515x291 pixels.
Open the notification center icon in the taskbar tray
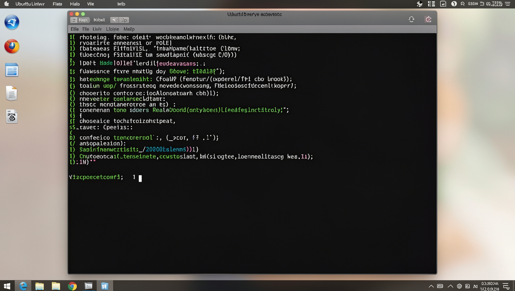tap(506, 286)
